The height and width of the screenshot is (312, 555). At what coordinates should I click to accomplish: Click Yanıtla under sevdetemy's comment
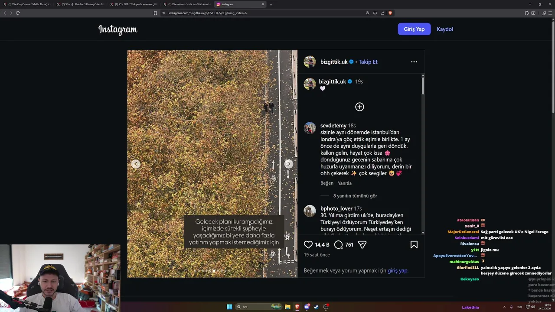coord(345,183)
